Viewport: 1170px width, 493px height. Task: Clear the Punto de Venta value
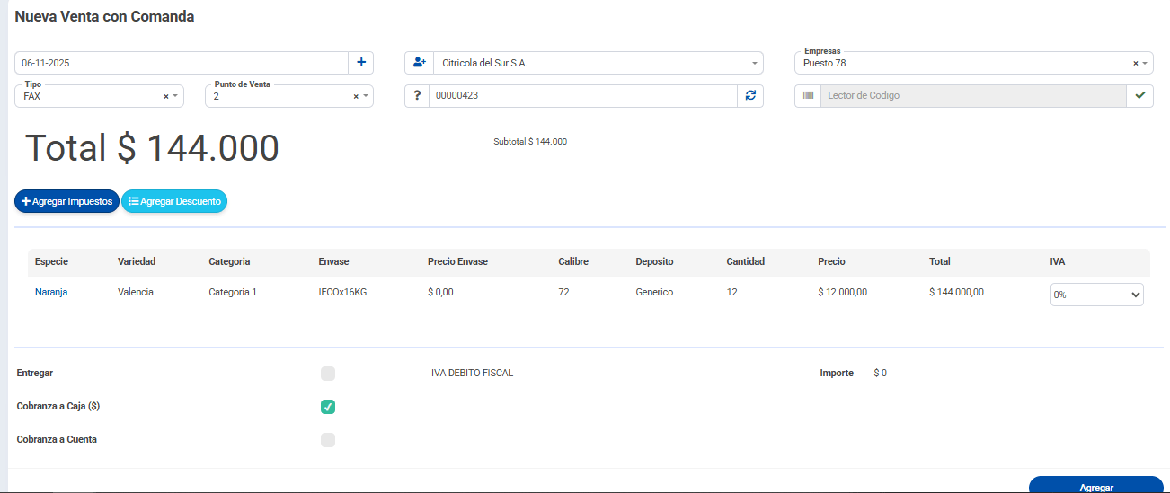[356, 96]
